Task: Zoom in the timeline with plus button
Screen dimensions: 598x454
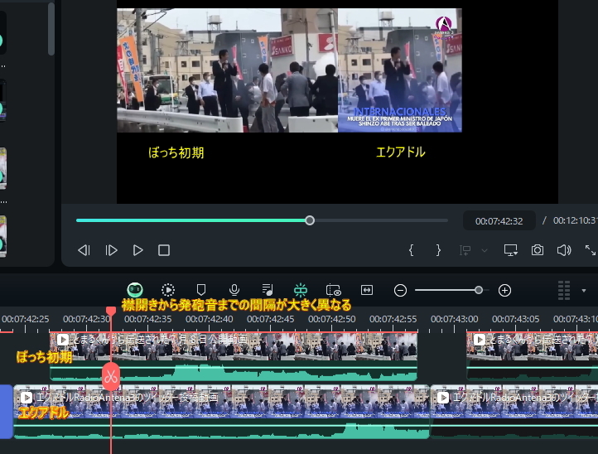Action: click(x=504, y=290)
